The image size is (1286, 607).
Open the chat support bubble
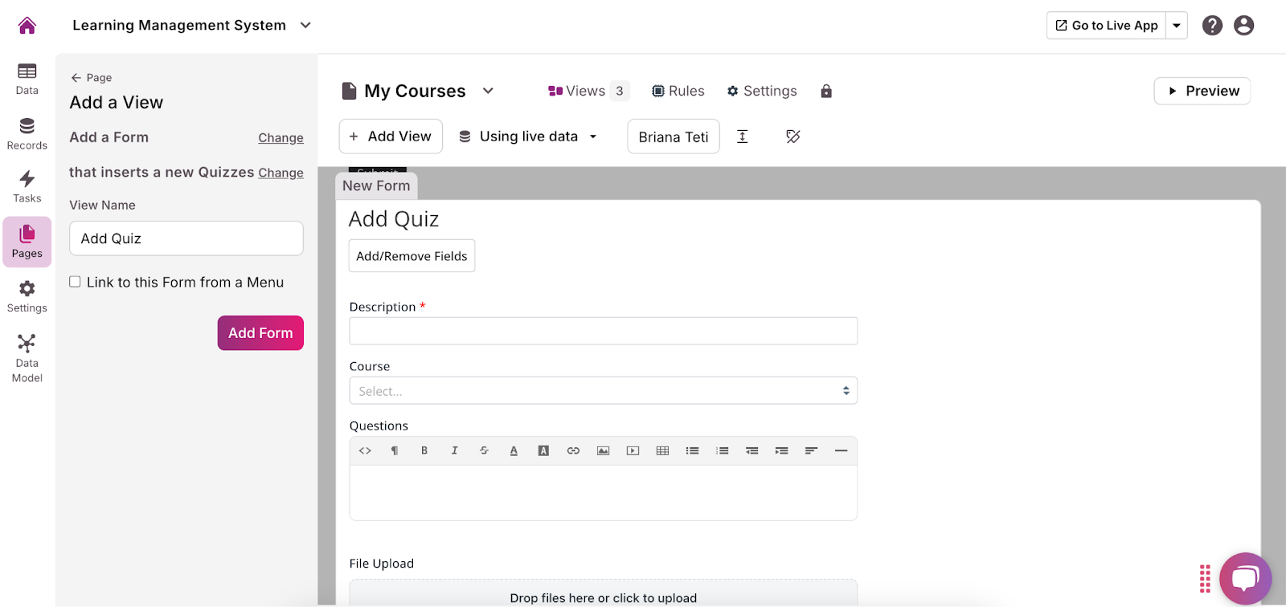click(x=1244, y=578)
